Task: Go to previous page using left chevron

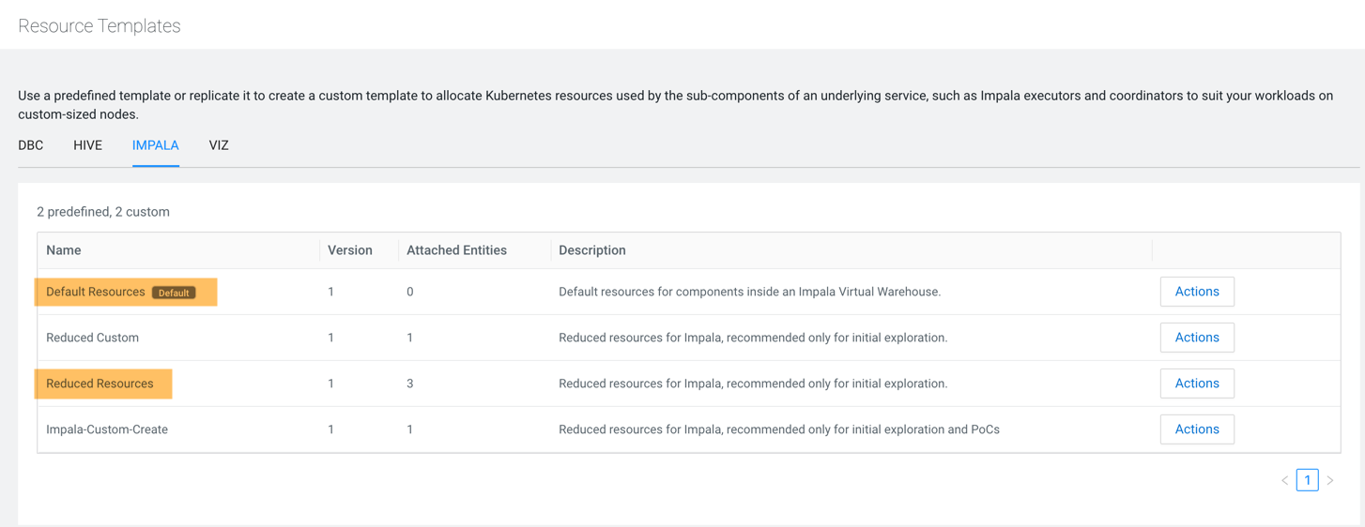Action: (x=1284, y=480)
